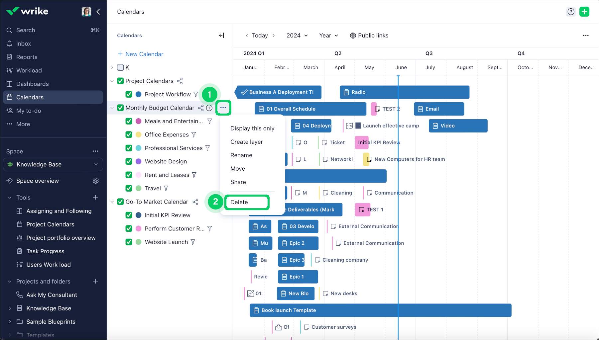Image resolution: width=599 pixels, height=340 pixels.
Task: Click the New Calendar link
Action: 141,54
